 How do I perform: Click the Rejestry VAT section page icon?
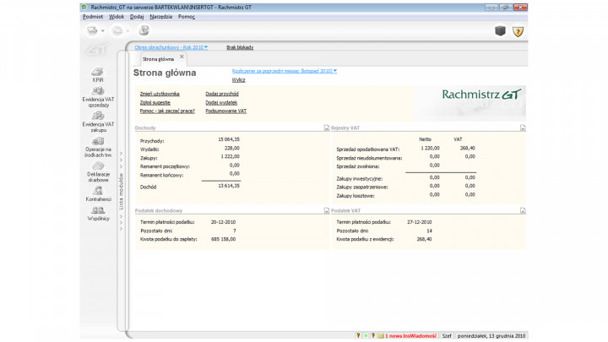523,128
